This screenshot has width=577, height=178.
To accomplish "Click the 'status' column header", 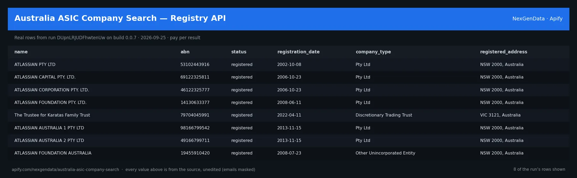I will [239, 52].
